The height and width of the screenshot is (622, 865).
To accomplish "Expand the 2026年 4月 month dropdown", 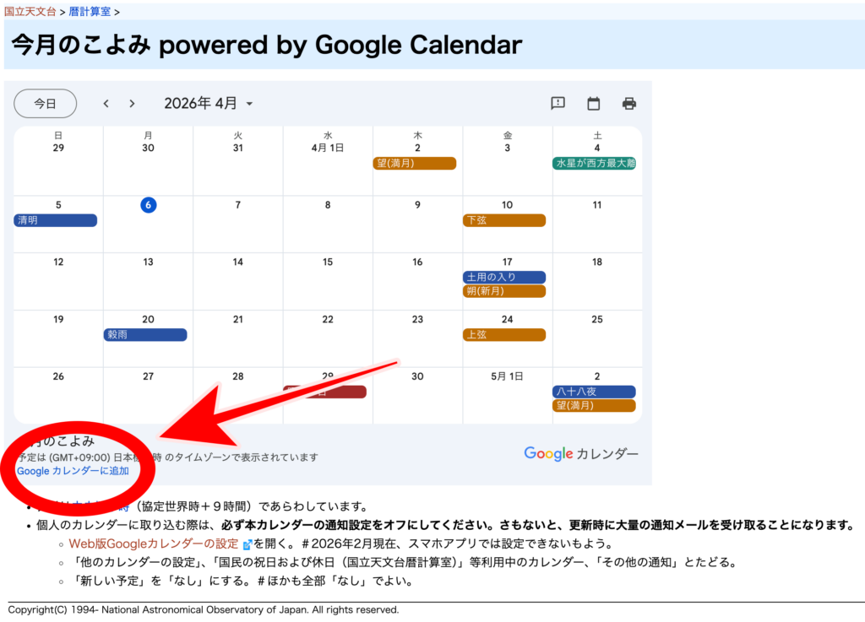I will tap(209, 104).
